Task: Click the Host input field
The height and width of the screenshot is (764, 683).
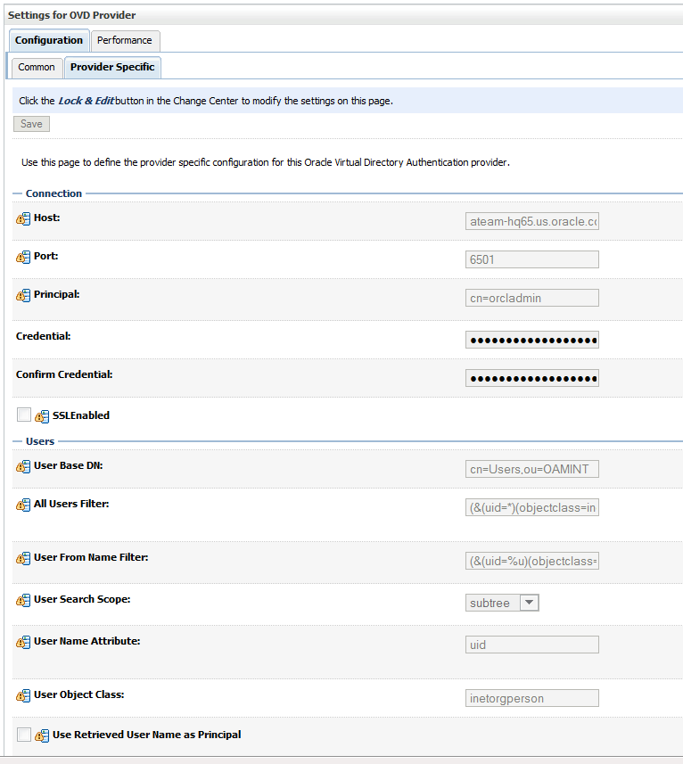Action: click(532, 221)
